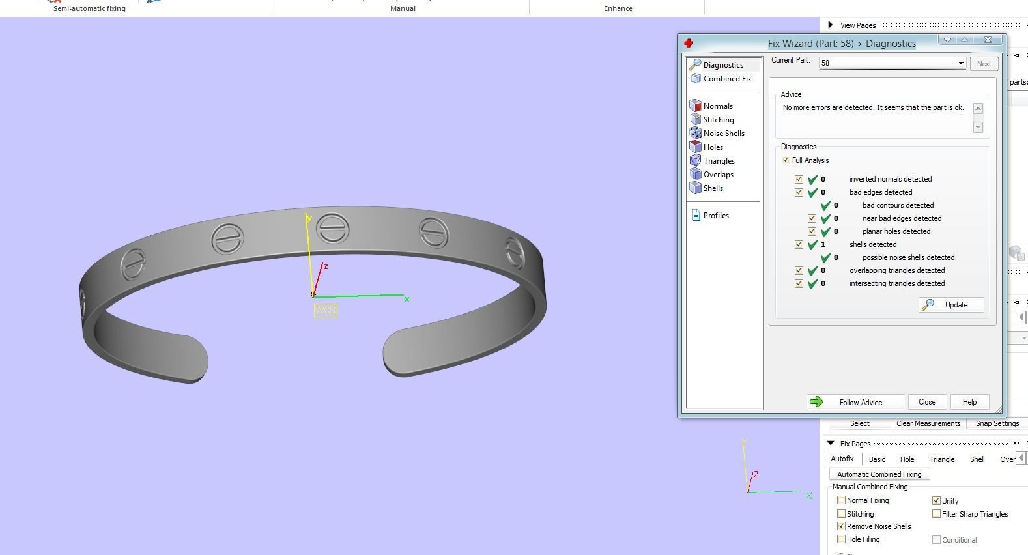Viewport: 1028px width, 555px height.
Task: Collapse Fix Pages panel
Action: tap(831, 443)
